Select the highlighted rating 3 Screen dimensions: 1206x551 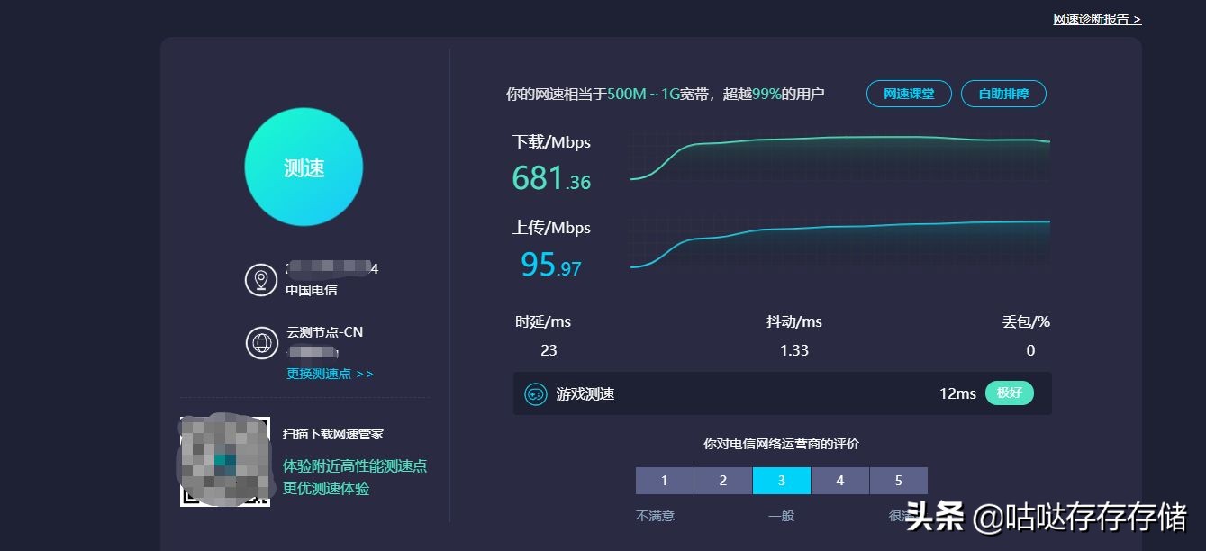(x=781, y=480)
